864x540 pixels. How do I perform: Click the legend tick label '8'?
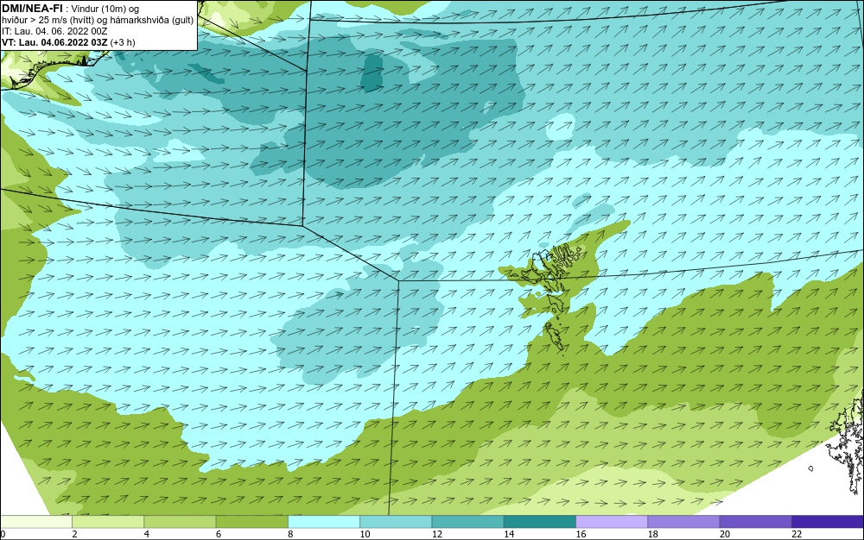[x=290, y=534]
